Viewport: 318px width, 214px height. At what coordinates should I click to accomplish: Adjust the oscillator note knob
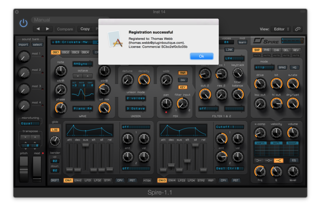pyautogui.click(x=61, y=71)
